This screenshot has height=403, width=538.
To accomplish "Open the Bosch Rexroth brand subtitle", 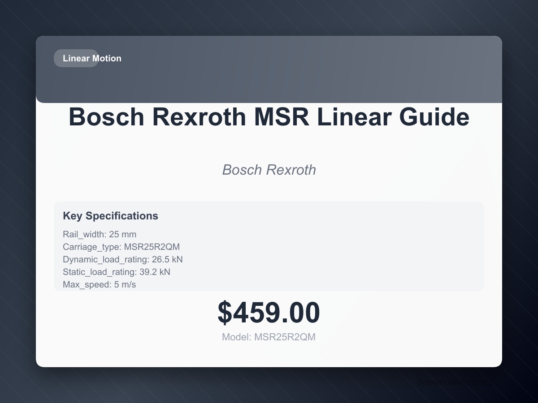I will [269, 170].
